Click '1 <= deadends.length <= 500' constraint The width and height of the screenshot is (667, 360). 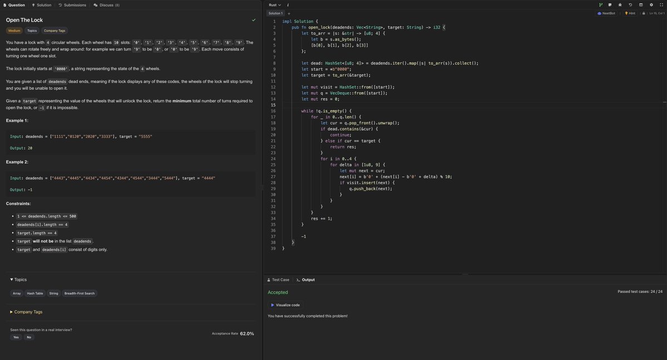(x=46, y=216)
